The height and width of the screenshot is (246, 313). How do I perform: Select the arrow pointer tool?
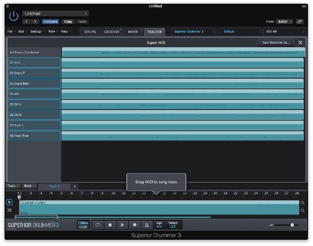click(x=9, y=202)
